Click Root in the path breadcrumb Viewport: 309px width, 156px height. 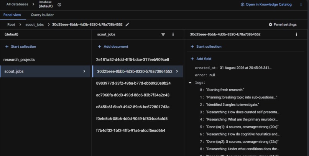11,24
